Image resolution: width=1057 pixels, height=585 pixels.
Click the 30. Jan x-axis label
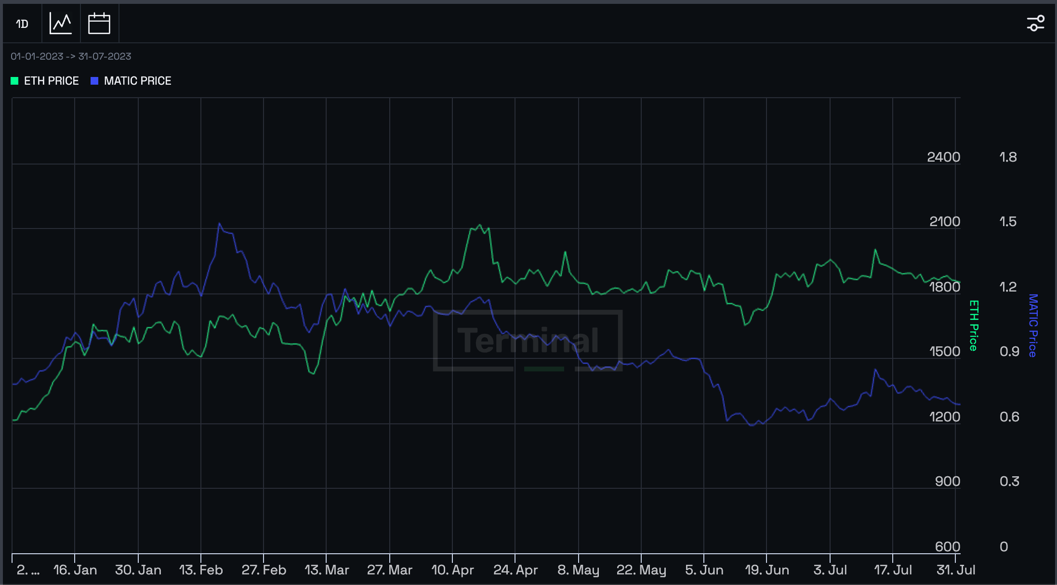138,570
